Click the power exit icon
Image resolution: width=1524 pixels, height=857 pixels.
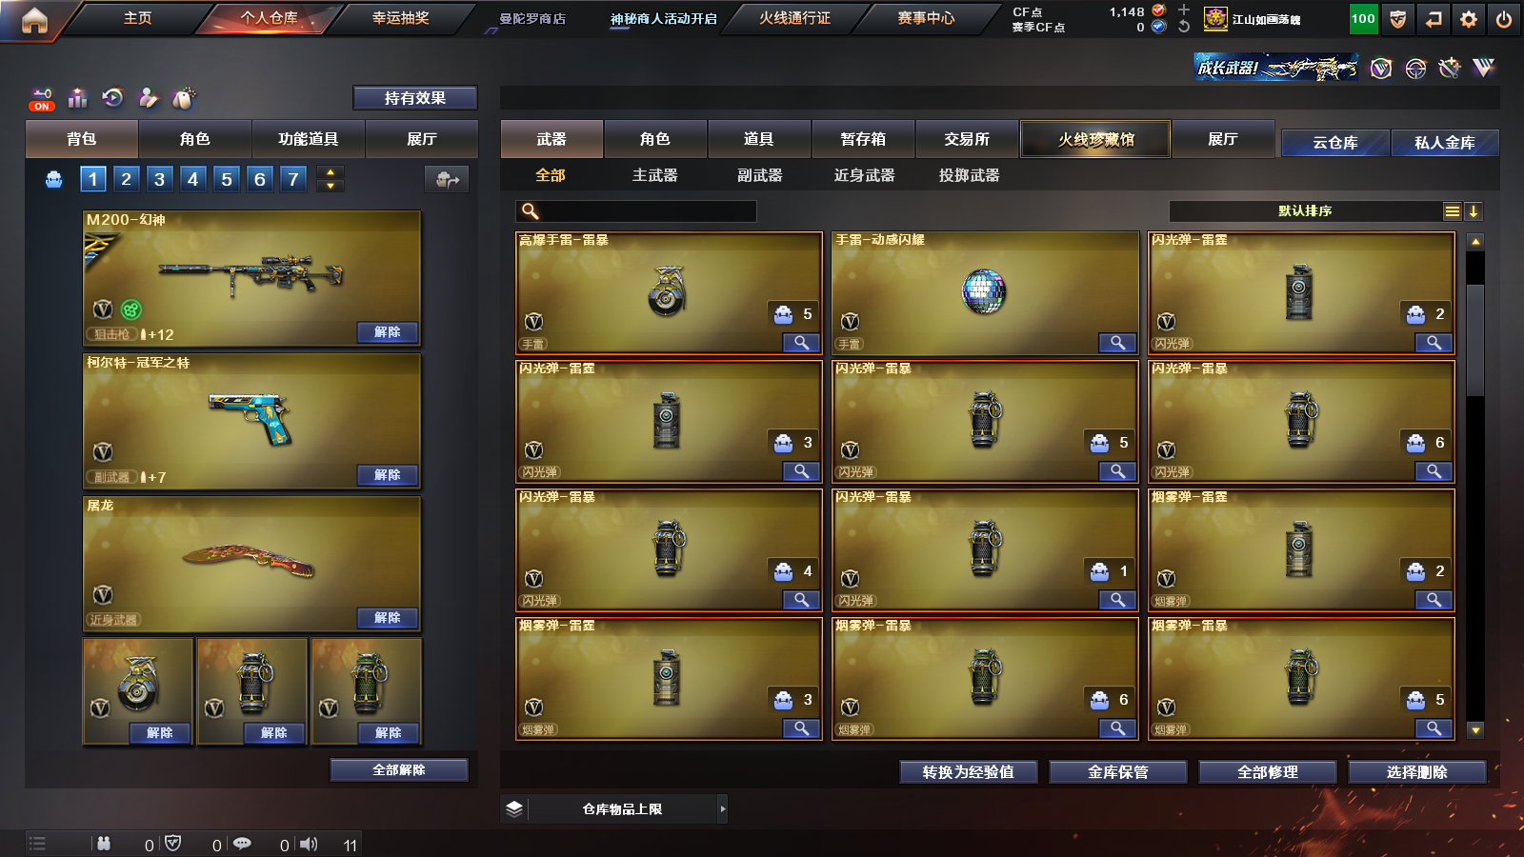point(1504,19)
